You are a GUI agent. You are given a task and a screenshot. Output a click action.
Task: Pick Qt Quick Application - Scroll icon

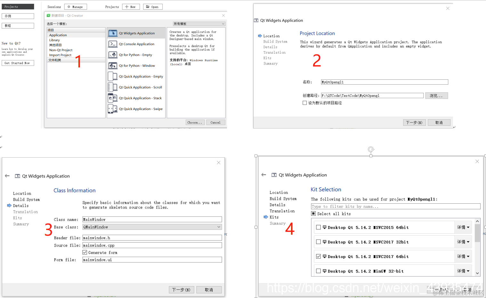[x=113, y=87]
